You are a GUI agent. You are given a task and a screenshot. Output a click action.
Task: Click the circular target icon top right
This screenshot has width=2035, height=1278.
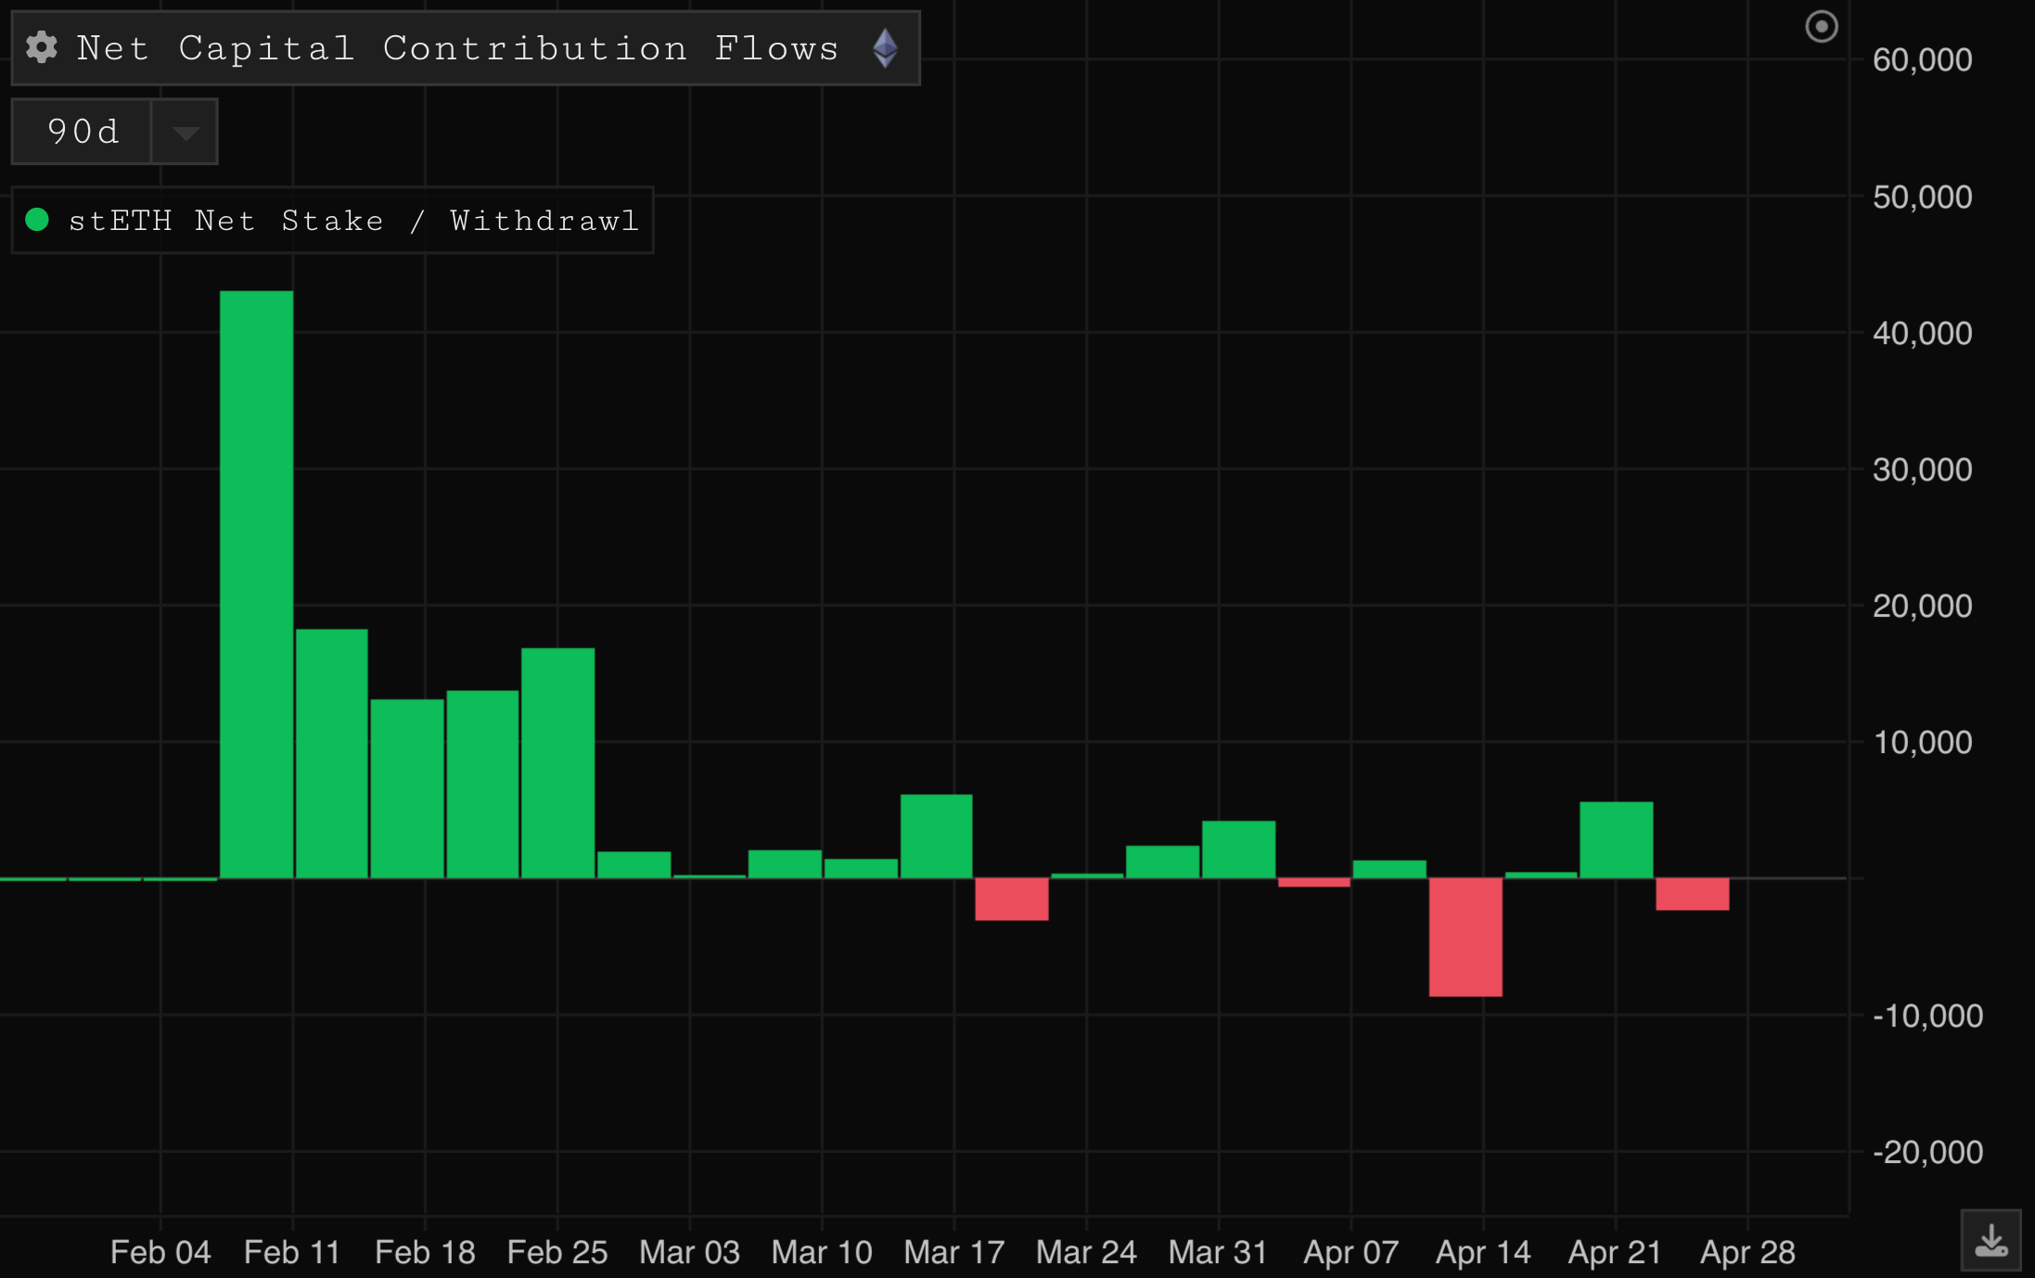[1821, 27]
